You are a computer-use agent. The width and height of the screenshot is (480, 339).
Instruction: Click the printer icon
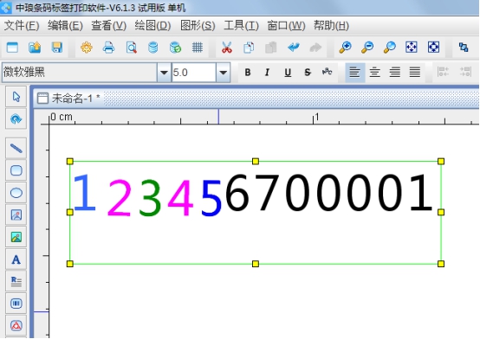108,48
